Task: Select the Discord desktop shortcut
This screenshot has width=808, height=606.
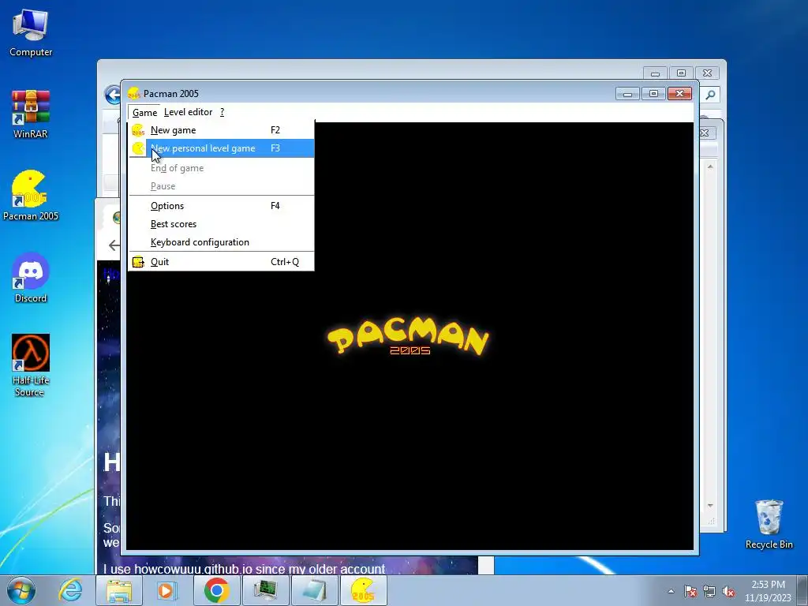Action: pyautogui.click(x=31, y=278)
